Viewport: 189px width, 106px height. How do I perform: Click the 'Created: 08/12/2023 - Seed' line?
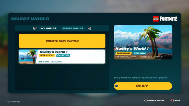coord(139,57)
